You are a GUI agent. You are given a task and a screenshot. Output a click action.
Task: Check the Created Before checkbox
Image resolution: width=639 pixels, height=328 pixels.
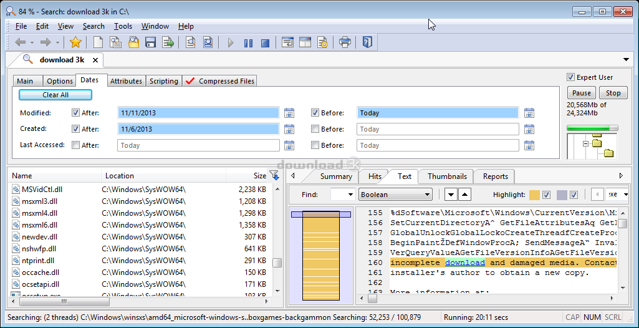[315, 128]
